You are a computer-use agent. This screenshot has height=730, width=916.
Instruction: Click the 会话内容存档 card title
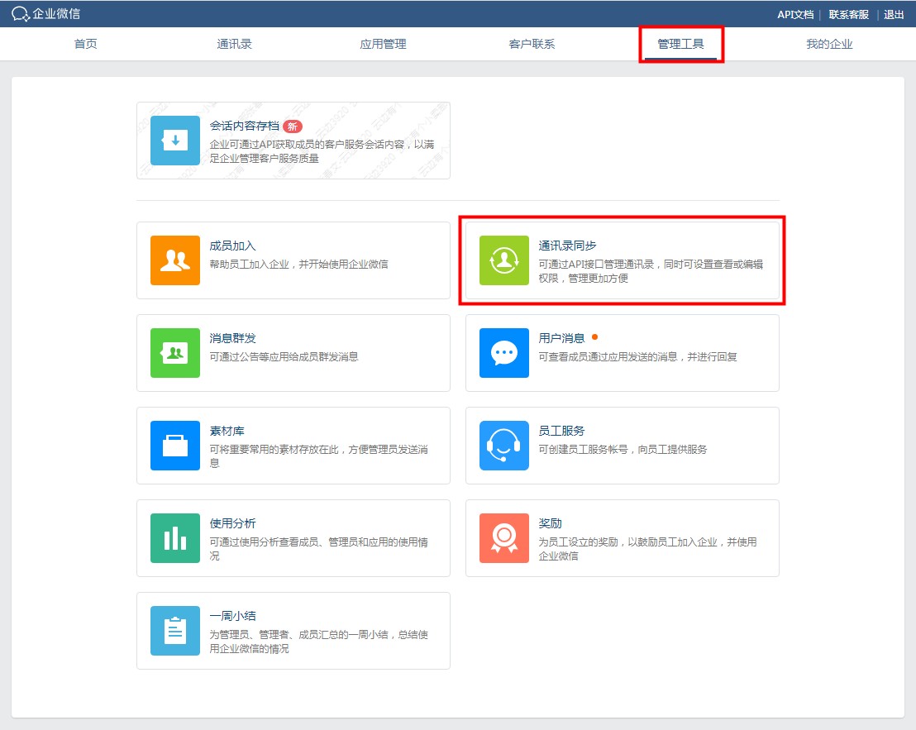coord(244,126)
